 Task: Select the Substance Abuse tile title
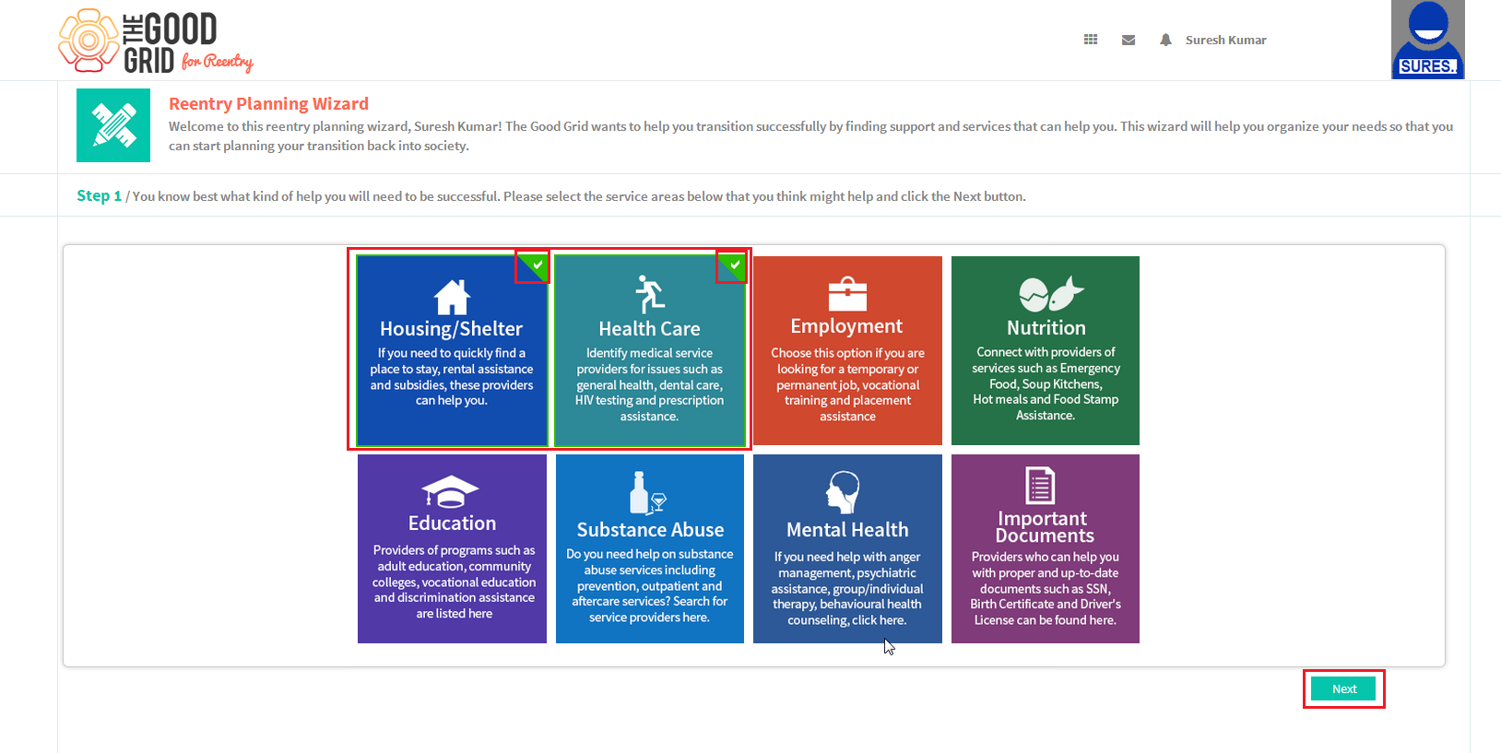point(650,530)
